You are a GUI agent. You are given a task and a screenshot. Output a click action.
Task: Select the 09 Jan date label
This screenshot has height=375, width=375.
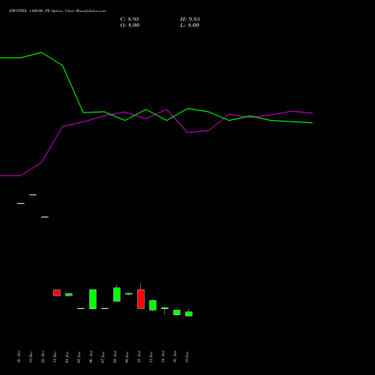pos(127,357)
